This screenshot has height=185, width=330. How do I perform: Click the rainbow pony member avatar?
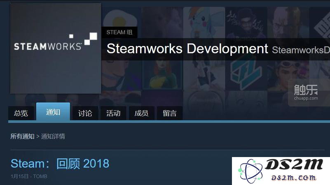204,23
